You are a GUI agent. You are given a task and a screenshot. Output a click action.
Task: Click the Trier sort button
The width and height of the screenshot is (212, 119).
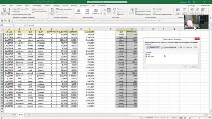coord(109,11)
